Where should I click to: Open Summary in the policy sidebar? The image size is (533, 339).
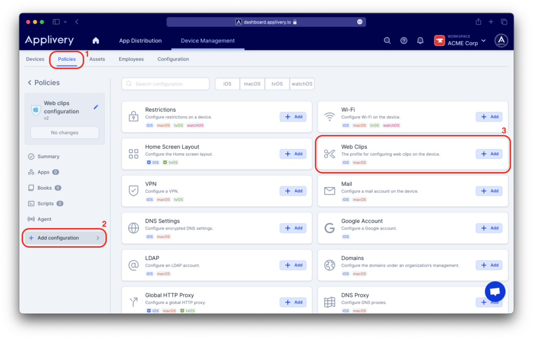(44, 156)
